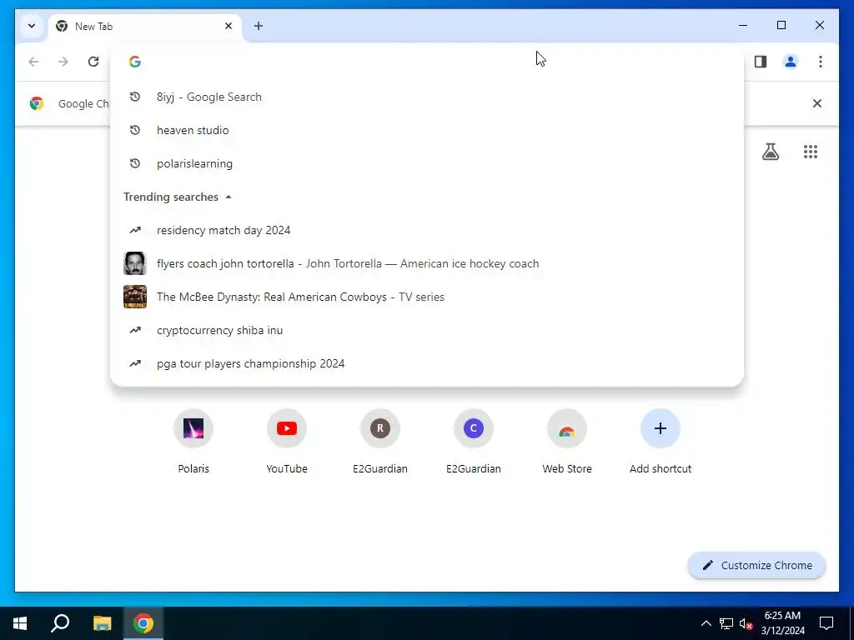Open the Web Store shortcut
Viewport: 854px width, 640px height.
point(567,442)
